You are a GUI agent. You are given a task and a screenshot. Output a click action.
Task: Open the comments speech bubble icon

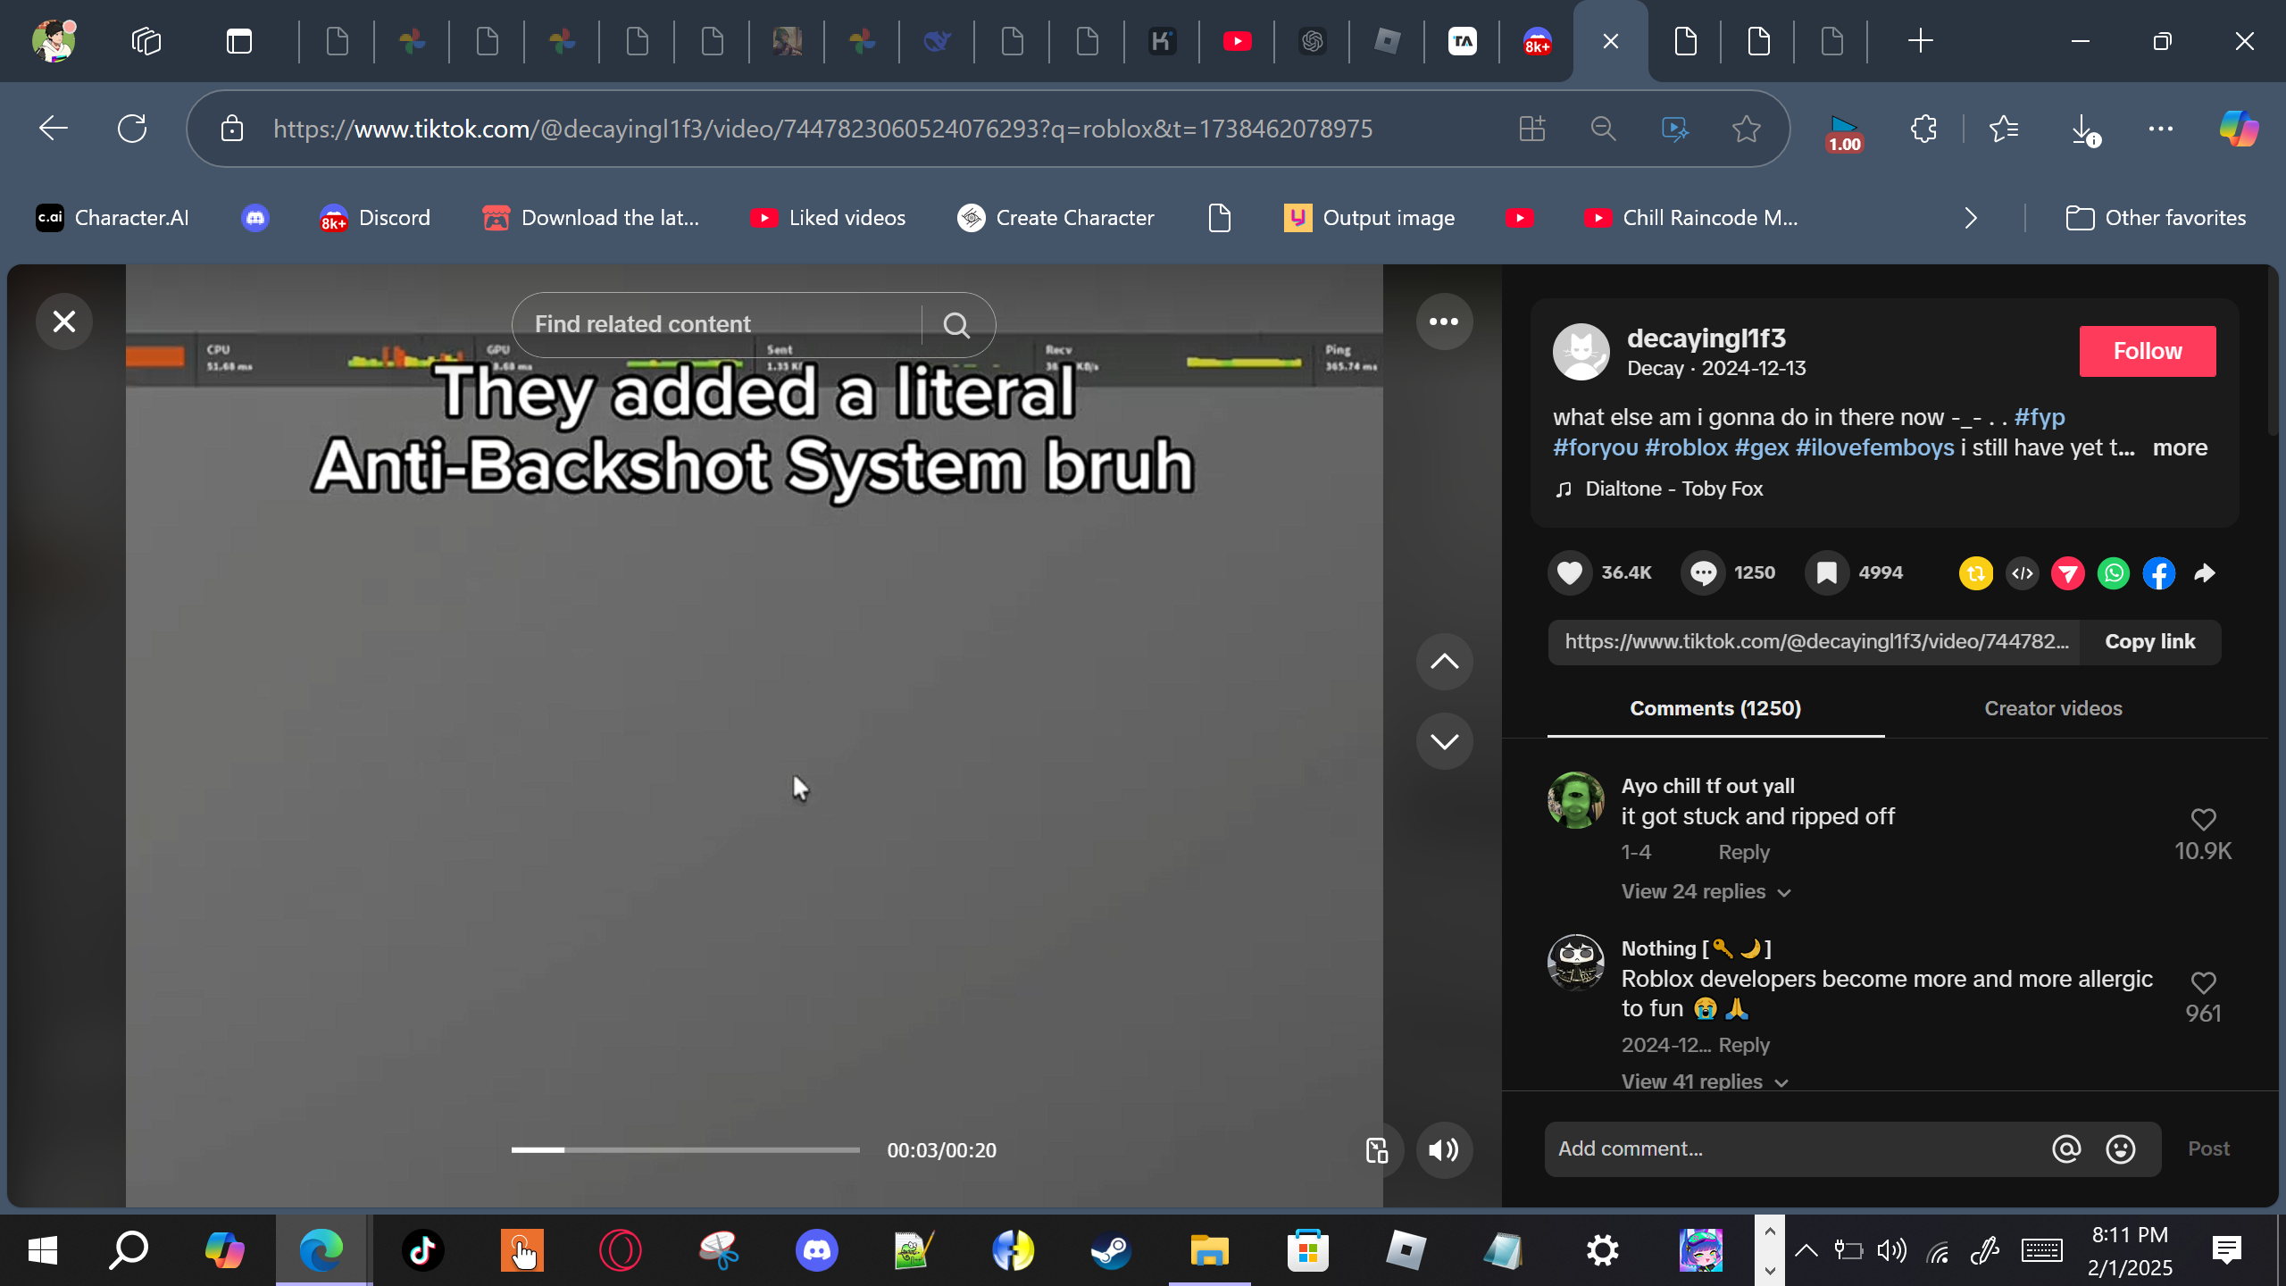click(1703, 572)
